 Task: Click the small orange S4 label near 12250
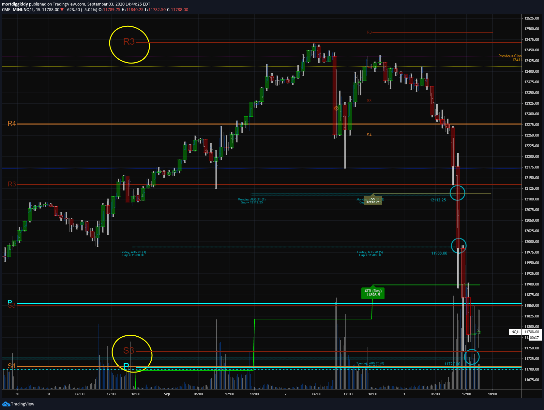pyautogui.click(x=369, y=135)
